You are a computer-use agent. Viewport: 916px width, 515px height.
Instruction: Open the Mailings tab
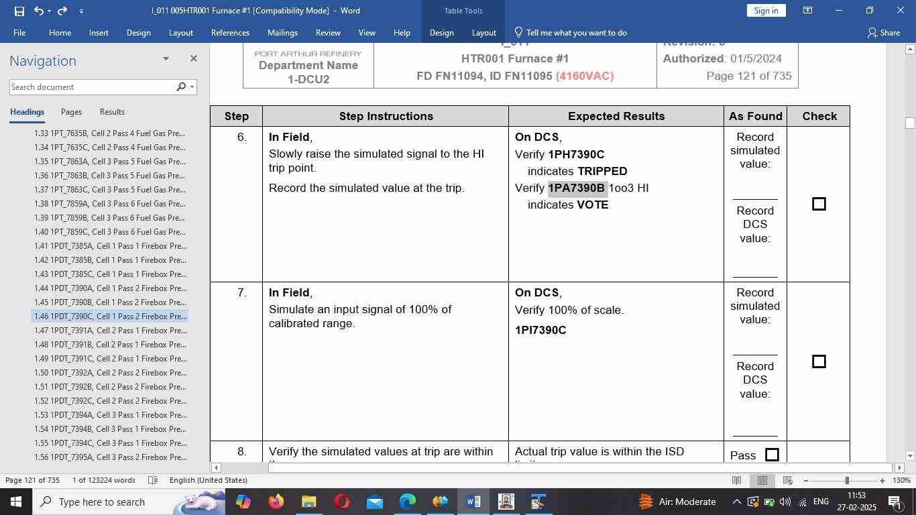coord(282,32)
